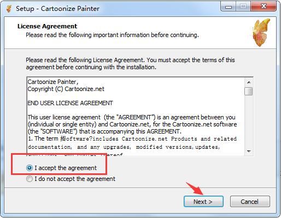Click the greyed-out maximize button

(243, 7)
